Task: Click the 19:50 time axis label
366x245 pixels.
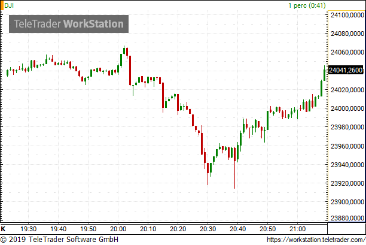Action: 89,229
